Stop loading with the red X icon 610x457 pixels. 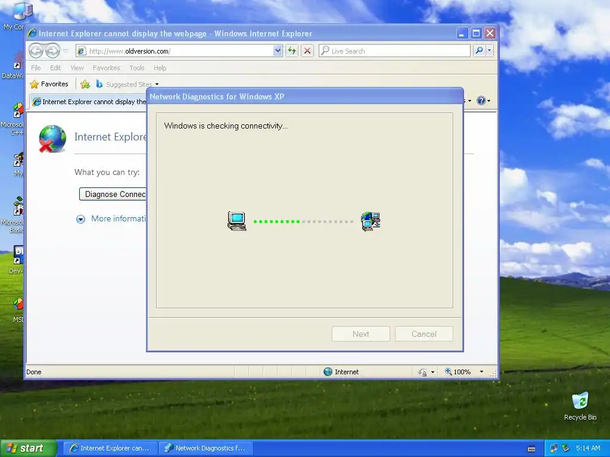pos(307,51)
